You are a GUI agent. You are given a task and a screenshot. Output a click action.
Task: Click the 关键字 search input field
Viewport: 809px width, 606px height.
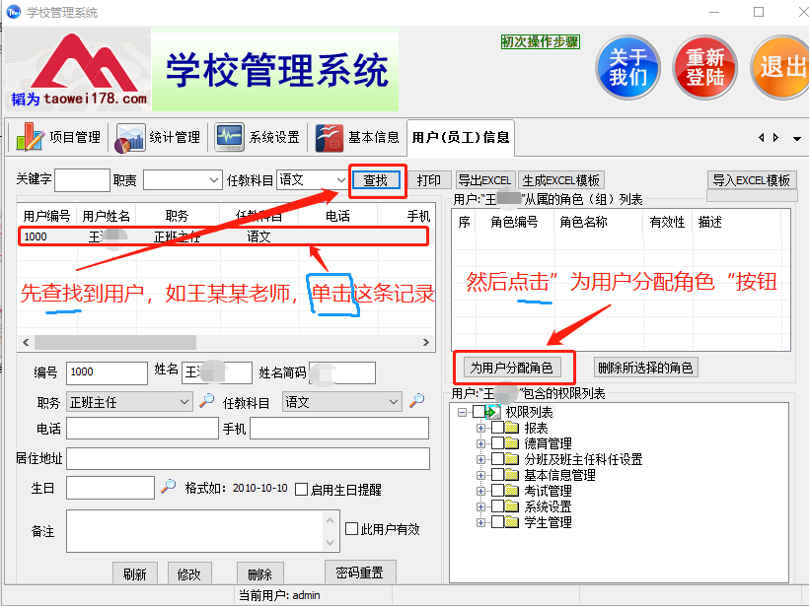click(x=82, y=180)
